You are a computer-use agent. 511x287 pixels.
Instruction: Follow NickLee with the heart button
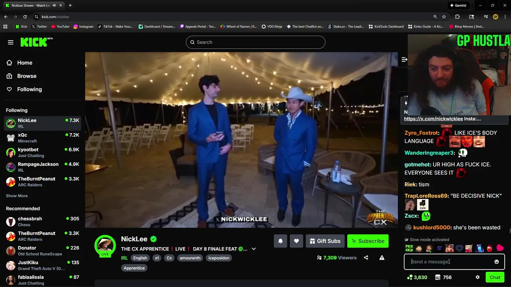coord(296,241)
